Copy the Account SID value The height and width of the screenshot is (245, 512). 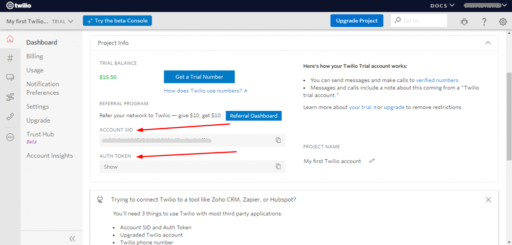click(x=278, y=140)
